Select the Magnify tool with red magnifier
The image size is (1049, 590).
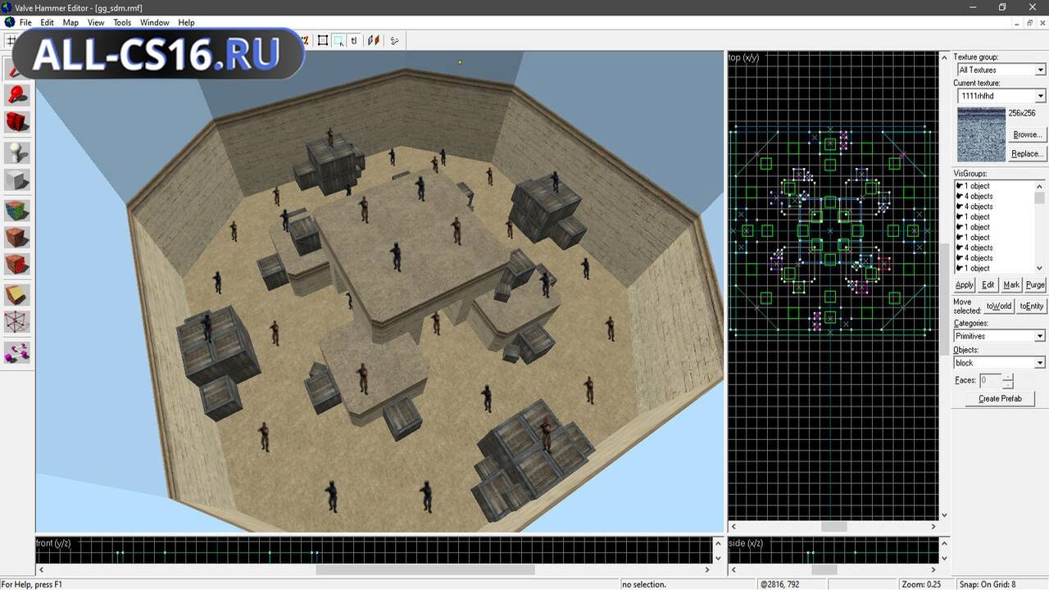point(17,94)
